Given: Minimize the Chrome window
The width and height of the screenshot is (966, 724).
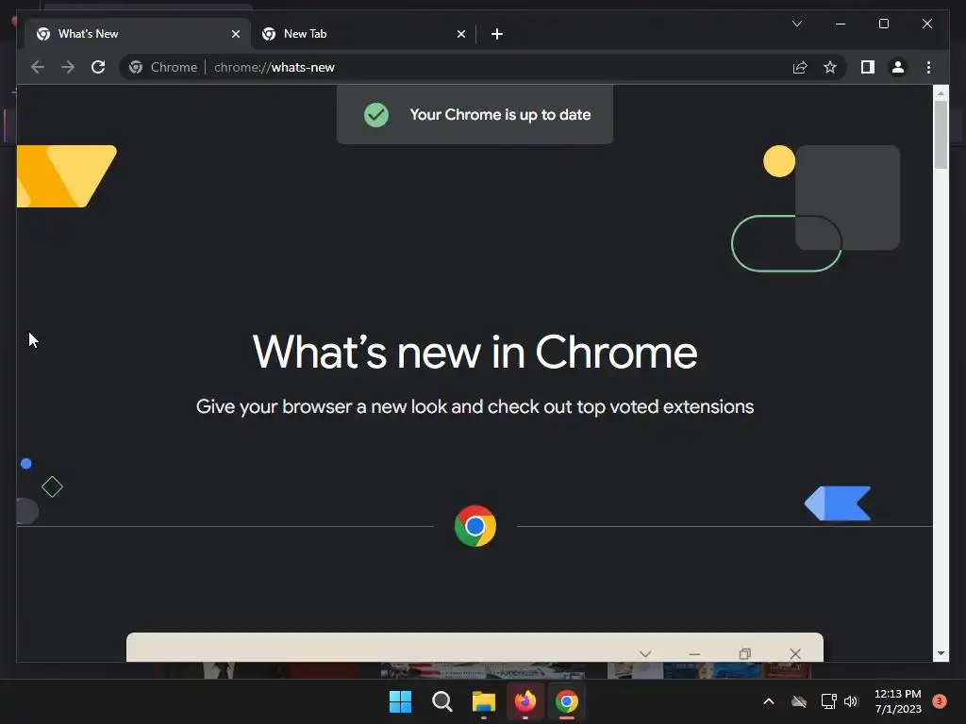Looking at the screenshot, I should pos(841,24).
